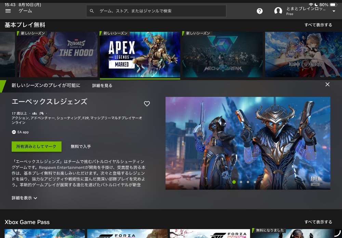Click the EA app store icon
342x238 pixels.
(14, 132)
